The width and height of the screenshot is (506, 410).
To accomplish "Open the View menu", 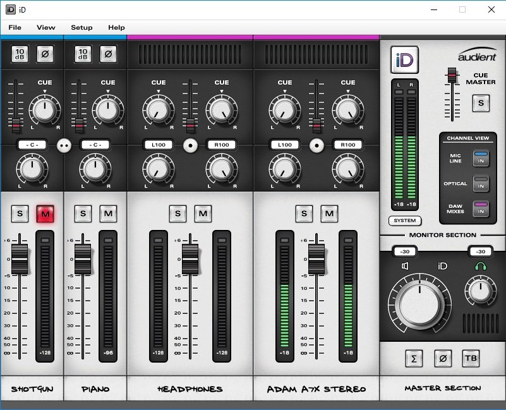I will [x=46, y=27].
